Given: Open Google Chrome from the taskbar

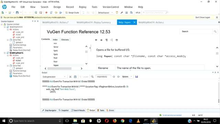Looking at the screenshot, I should point(122,121).
